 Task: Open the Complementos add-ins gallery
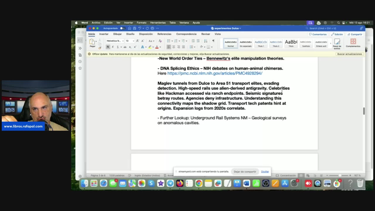pos(353,43)
